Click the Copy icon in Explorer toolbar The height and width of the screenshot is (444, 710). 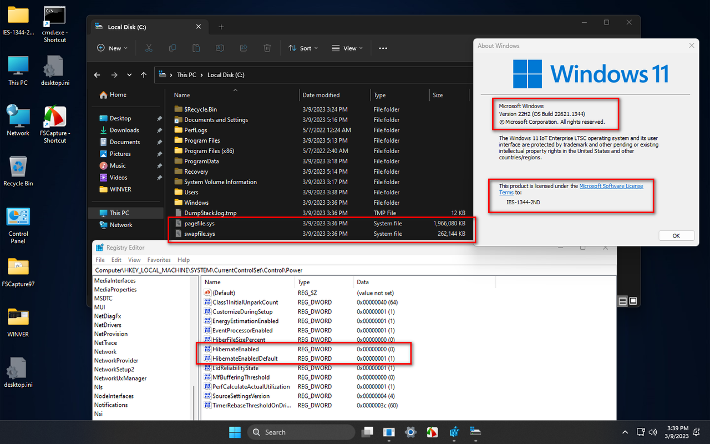(173, 48)
